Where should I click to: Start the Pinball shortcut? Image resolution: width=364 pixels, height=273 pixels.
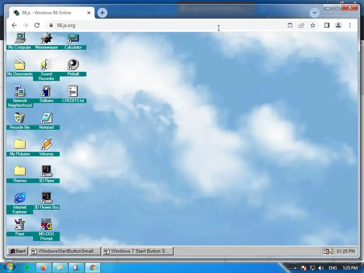point(73,68)
